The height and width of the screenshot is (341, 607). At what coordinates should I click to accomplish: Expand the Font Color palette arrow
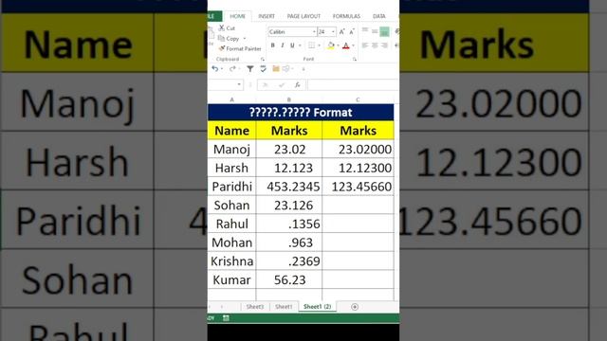[353, 45]
